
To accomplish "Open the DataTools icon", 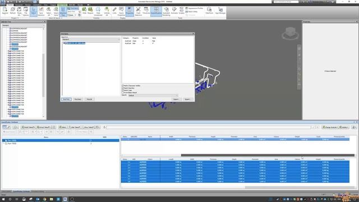I will pos(209,11).
